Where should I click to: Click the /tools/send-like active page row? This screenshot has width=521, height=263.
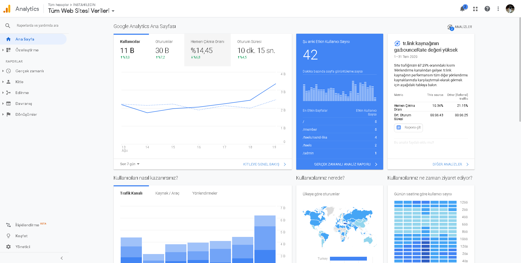click(340, 137)
